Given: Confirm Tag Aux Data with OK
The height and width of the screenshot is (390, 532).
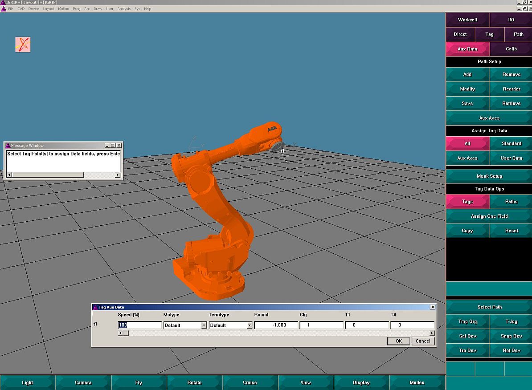Looking at the screenshot, I should pyautogui.click(x=399, y=341).
